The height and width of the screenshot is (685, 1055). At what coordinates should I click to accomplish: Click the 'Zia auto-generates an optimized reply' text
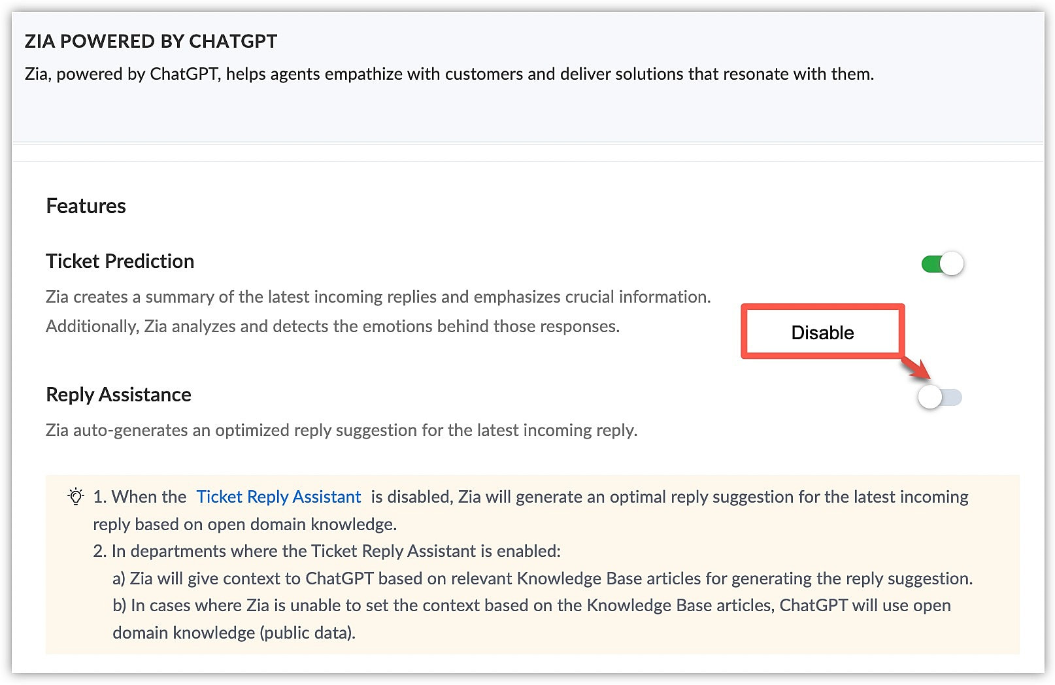tap(341, 430)
